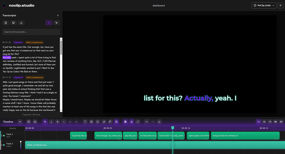
Task: Add an image using the picture icon
Action: [x=92, y=122]
